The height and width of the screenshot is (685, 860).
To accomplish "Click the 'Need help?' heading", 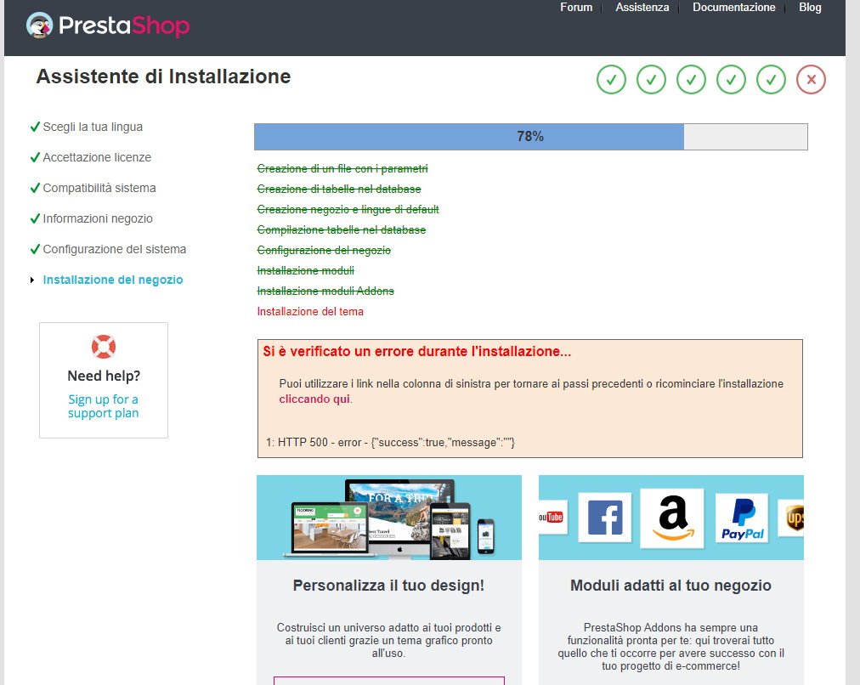I will click(104, 376).
